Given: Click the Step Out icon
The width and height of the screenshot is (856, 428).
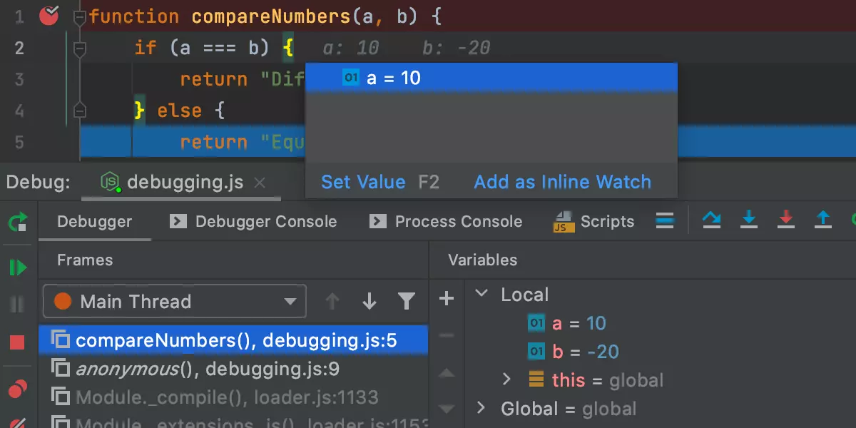Looking at the screenshot, I should 822,221.
